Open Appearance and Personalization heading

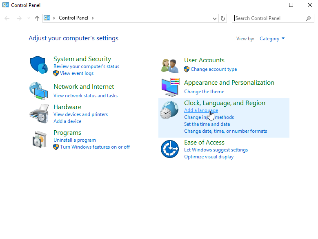point(229,83)
